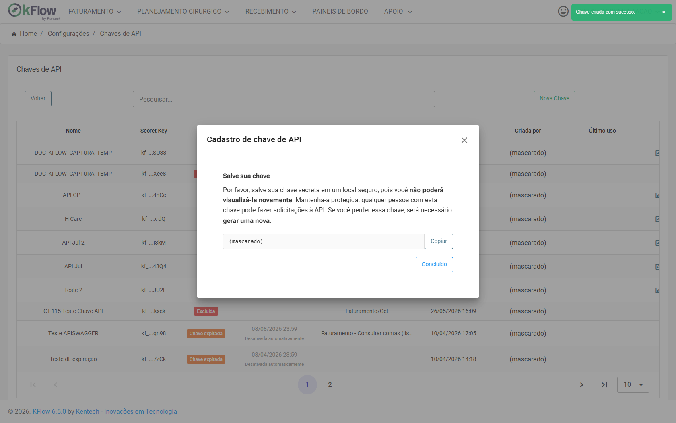
Task: Click the API Jul 2 name cell
Action: click(73, 243)
